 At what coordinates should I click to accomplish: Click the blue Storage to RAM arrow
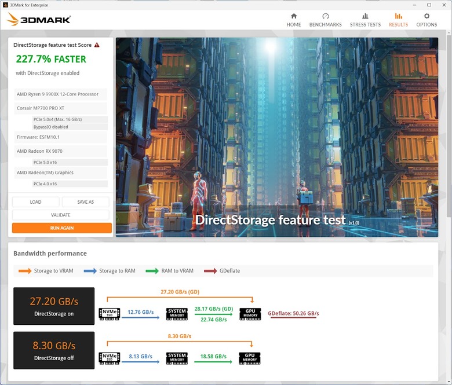pos(90,271)
